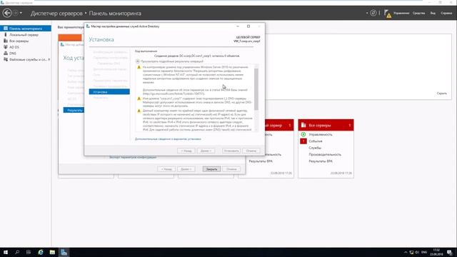Screen dimensions: 457x257
Task: Open Результаты BPA in Все серверы tile
Action: tap(321, 161)
